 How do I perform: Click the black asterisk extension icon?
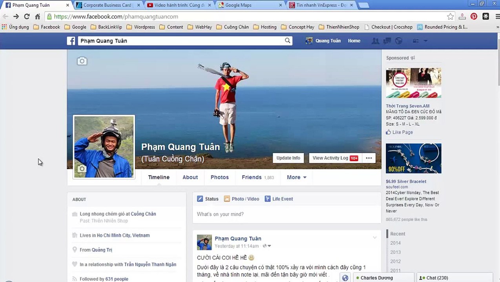tap(485, 16)
